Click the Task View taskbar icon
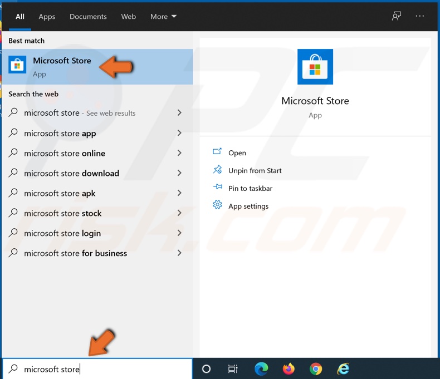This screenshot has width=440, height=379. click(233, 368)
